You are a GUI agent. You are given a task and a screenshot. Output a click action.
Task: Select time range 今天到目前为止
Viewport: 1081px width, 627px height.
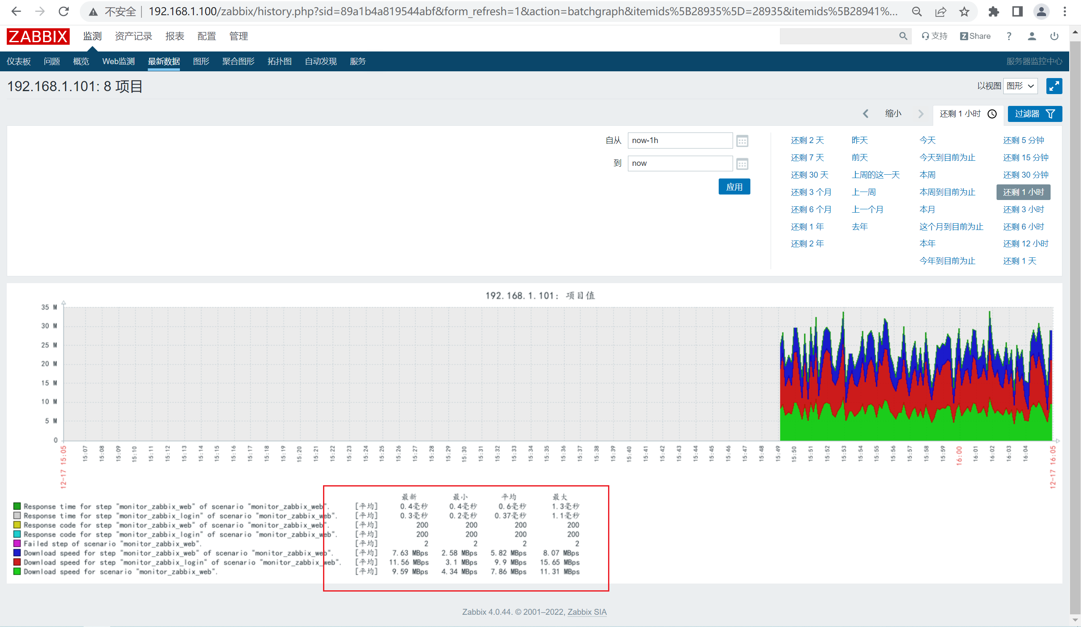[947, 157]
